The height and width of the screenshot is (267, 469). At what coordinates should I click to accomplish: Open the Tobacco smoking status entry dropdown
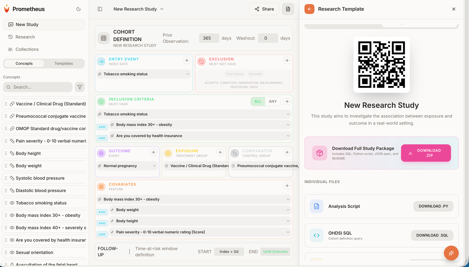click(188, 74)
